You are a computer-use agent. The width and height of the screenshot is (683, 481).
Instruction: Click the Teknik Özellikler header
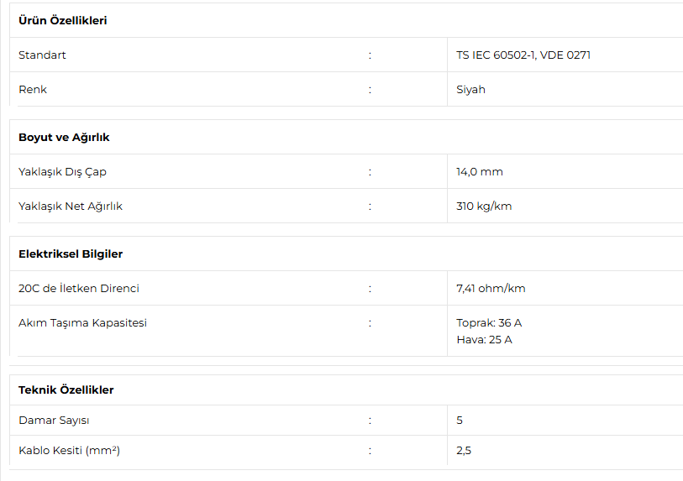coord(66,390)
